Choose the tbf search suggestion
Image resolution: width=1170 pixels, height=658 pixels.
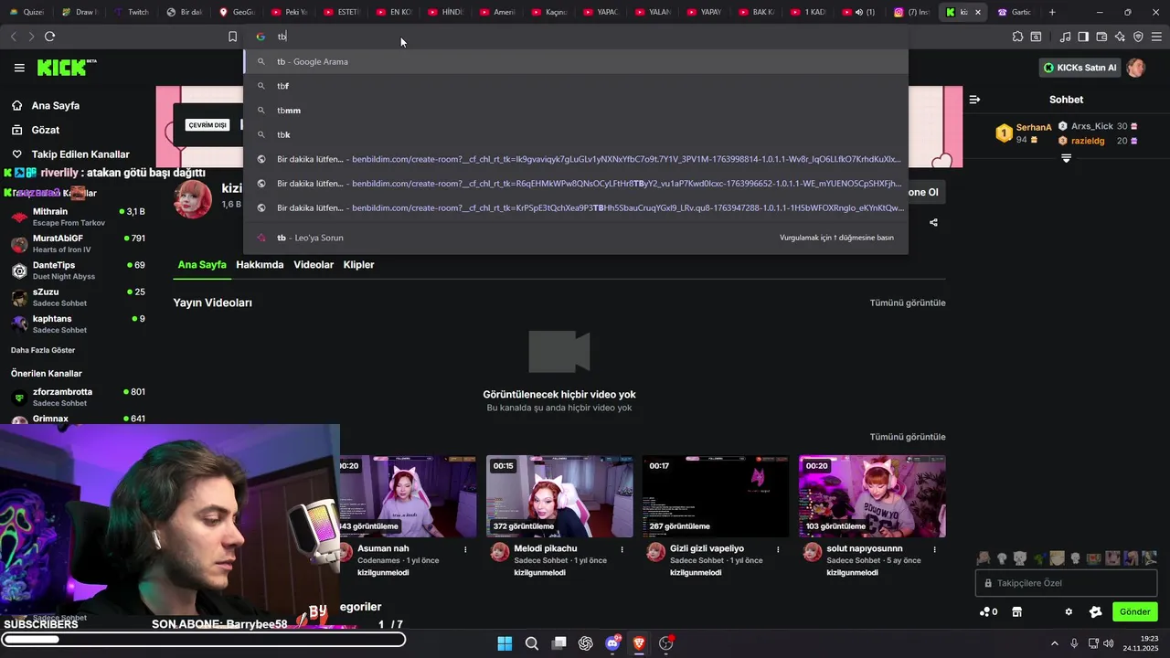pos(576,86)
